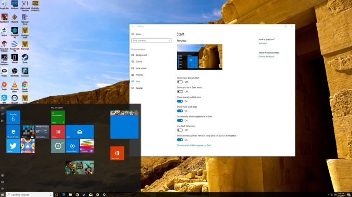Click the Windows Start button on taskbar
The height and width of the screenshot is (197, 352).
pyautogui.click(x=3, y=195)
